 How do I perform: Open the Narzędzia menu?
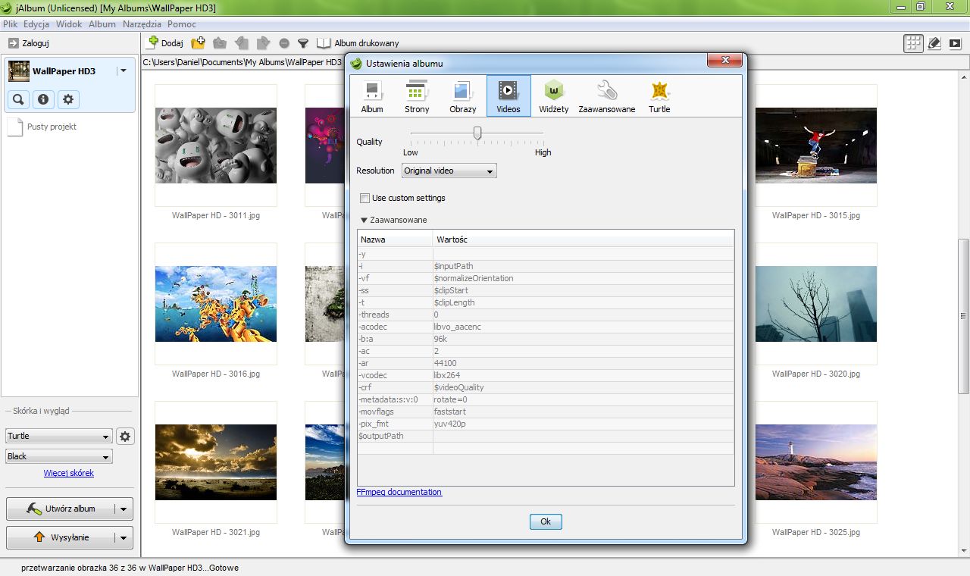coord(142,24)
